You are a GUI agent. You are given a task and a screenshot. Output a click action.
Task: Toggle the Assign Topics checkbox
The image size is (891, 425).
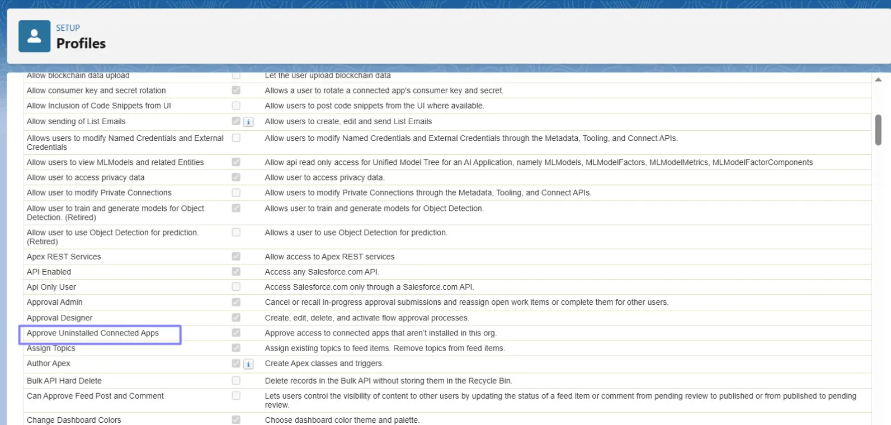click(x=236, y=348)
